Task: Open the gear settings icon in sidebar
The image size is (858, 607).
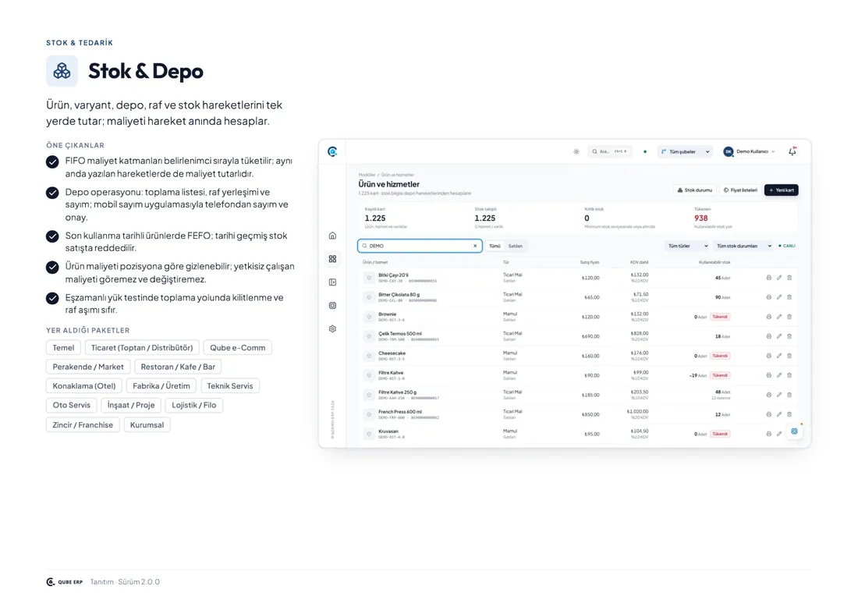Action: point(332,329)
